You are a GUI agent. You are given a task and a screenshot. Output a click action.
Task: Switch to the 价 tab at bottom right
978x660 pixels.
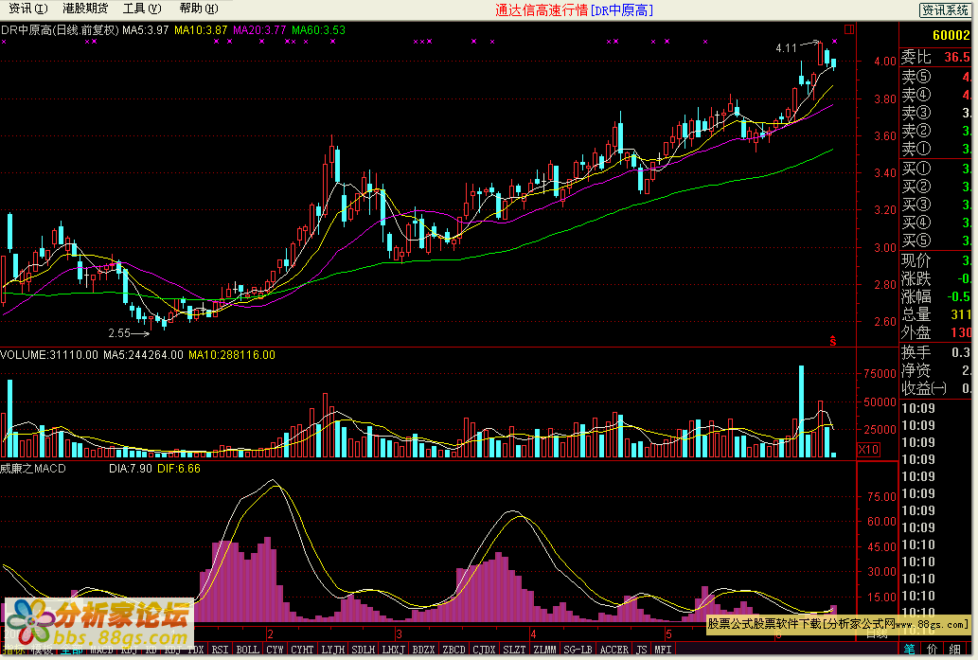tap(933, 650)
